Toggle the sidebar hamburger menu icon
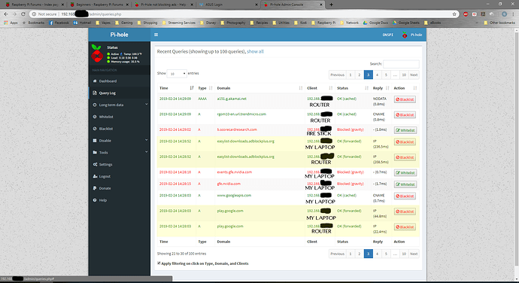This screenshot has height=283, width=519. 156,35
